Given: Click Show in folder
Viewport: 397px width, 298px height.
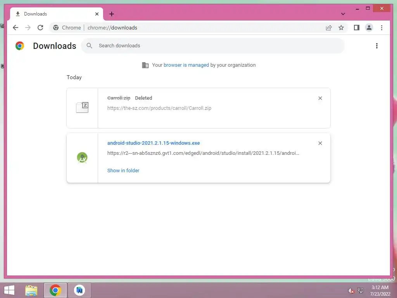Looking at the screenshot, I should (123, 171).
